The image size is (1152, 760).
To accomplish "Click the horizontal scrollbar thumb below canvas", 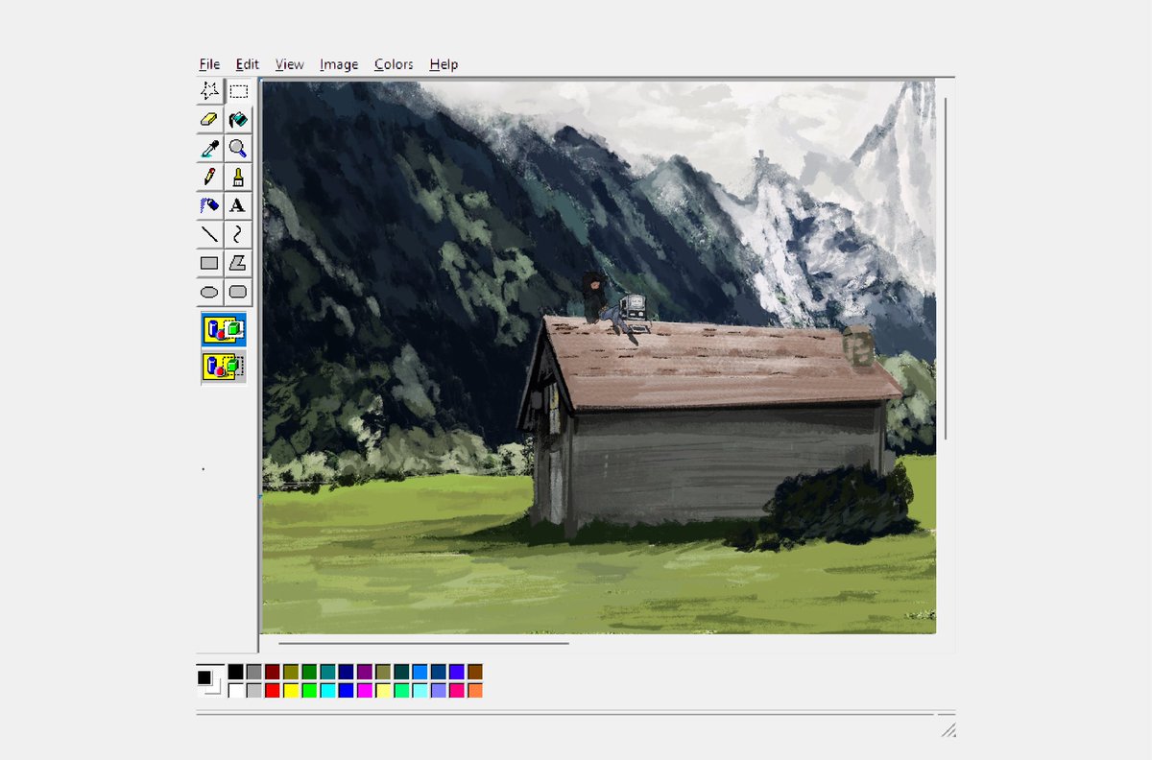I will pos(423,643).
